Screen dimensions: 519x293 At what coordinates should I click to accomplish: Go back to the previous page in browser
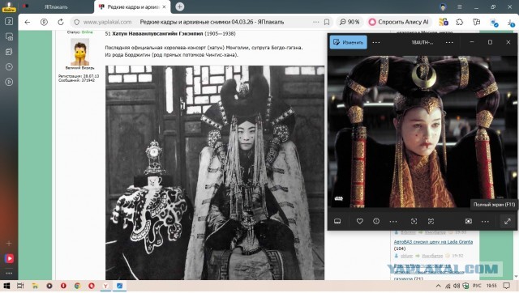pyautogui.click(x=27, y=22)
